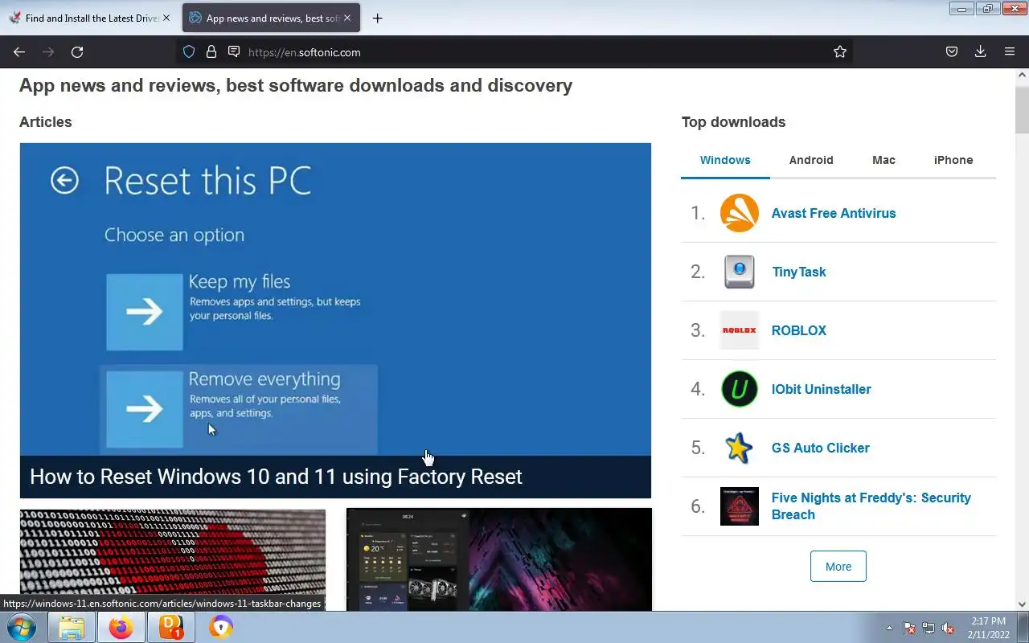This screenshot has width=1029, height=643.
Task: Open the Downloads panel
Action: 981,52
